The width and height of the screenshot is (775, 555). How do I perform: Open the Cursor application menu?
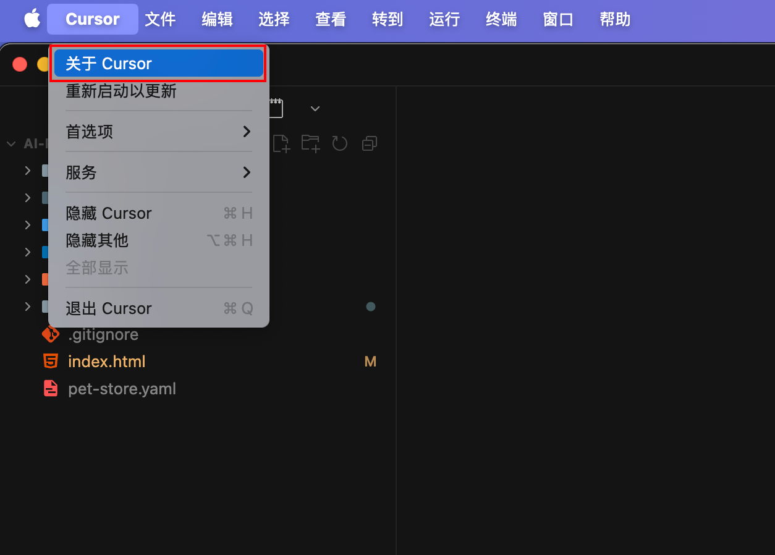pos(92,19)
